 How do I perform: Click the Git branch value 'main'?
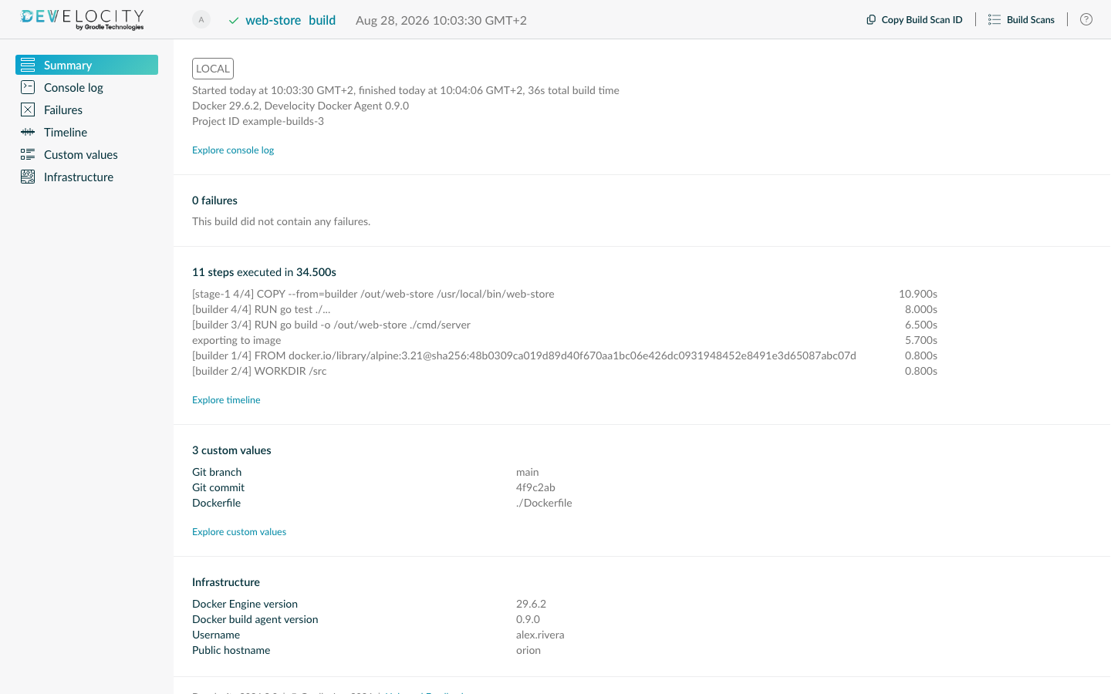(528, 472)
